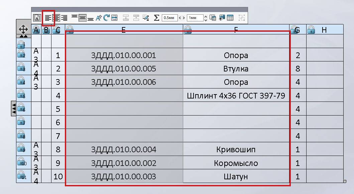The image size is (354, 194).
Task: Click the 0.5мм thickness input field
Action: [169, 18]
